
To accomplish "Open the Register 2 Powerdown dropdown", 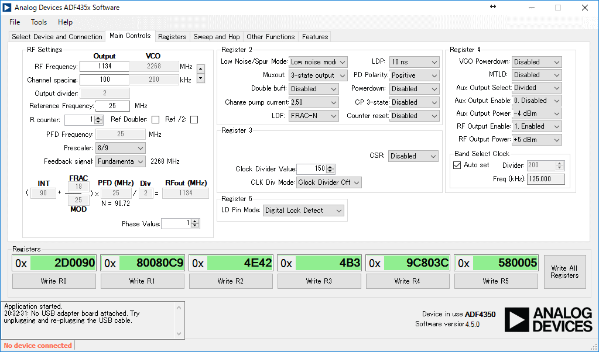I will point(415,89).
